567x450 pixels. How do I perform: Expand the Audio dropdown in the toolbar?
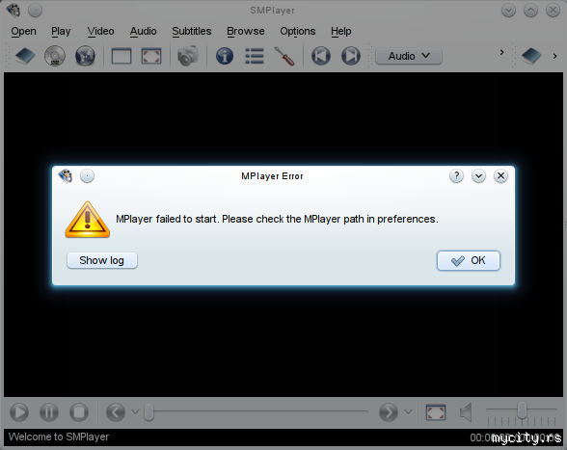[x=409, y=56]
